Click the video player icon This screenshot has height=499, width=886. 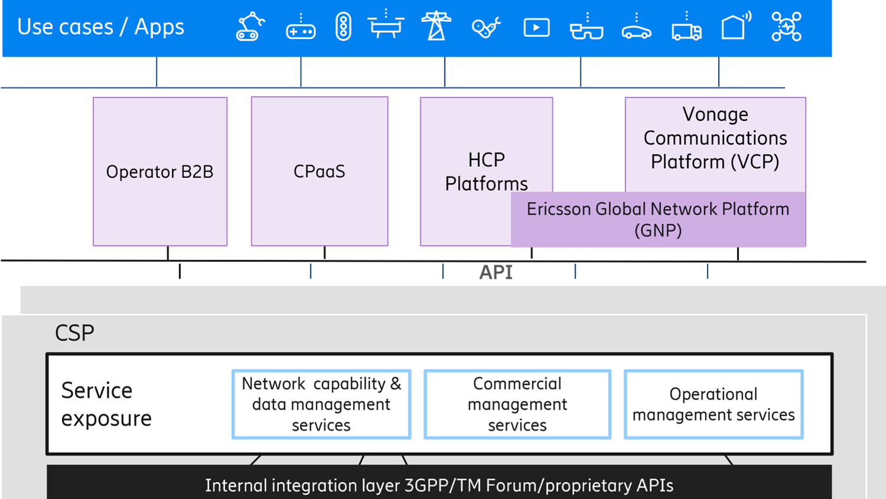pos(536,27)
